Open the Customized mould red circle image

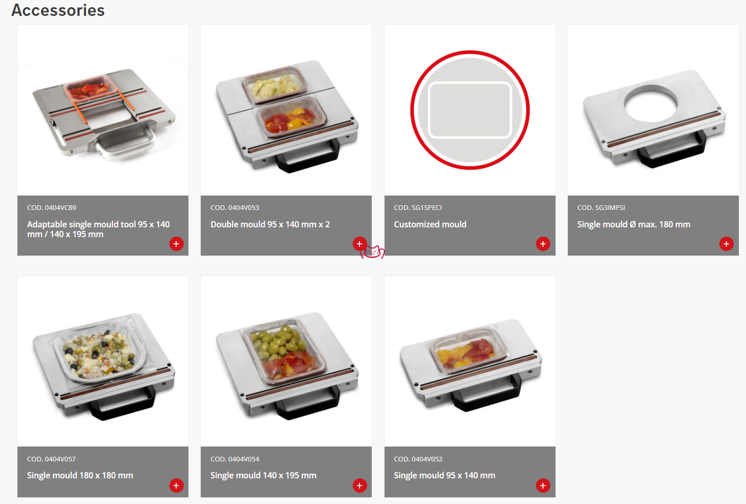pos(470,110)
